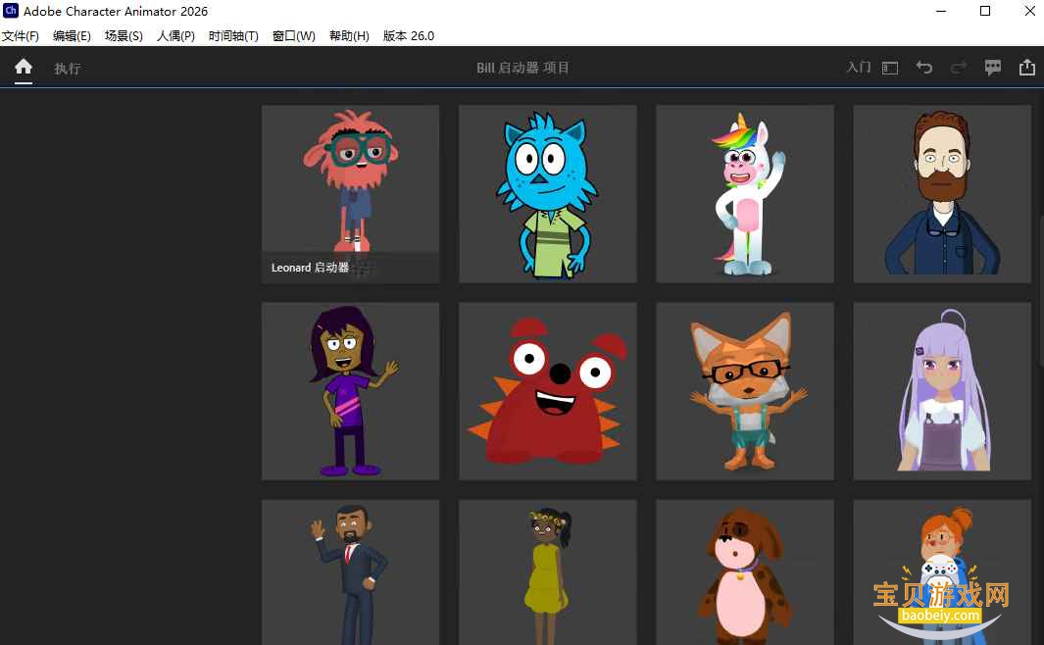Click the vertical scrollbar of puppet gallery
This screenshot has width=1044, height=645.
[1041, 289]
